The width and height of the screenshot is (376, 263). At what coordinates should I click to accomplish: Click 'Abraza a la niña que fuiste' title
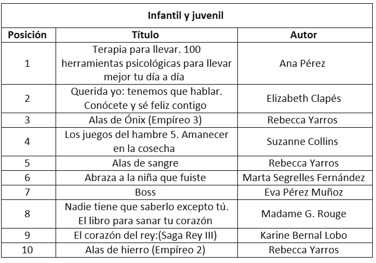(x=146, y=177)
